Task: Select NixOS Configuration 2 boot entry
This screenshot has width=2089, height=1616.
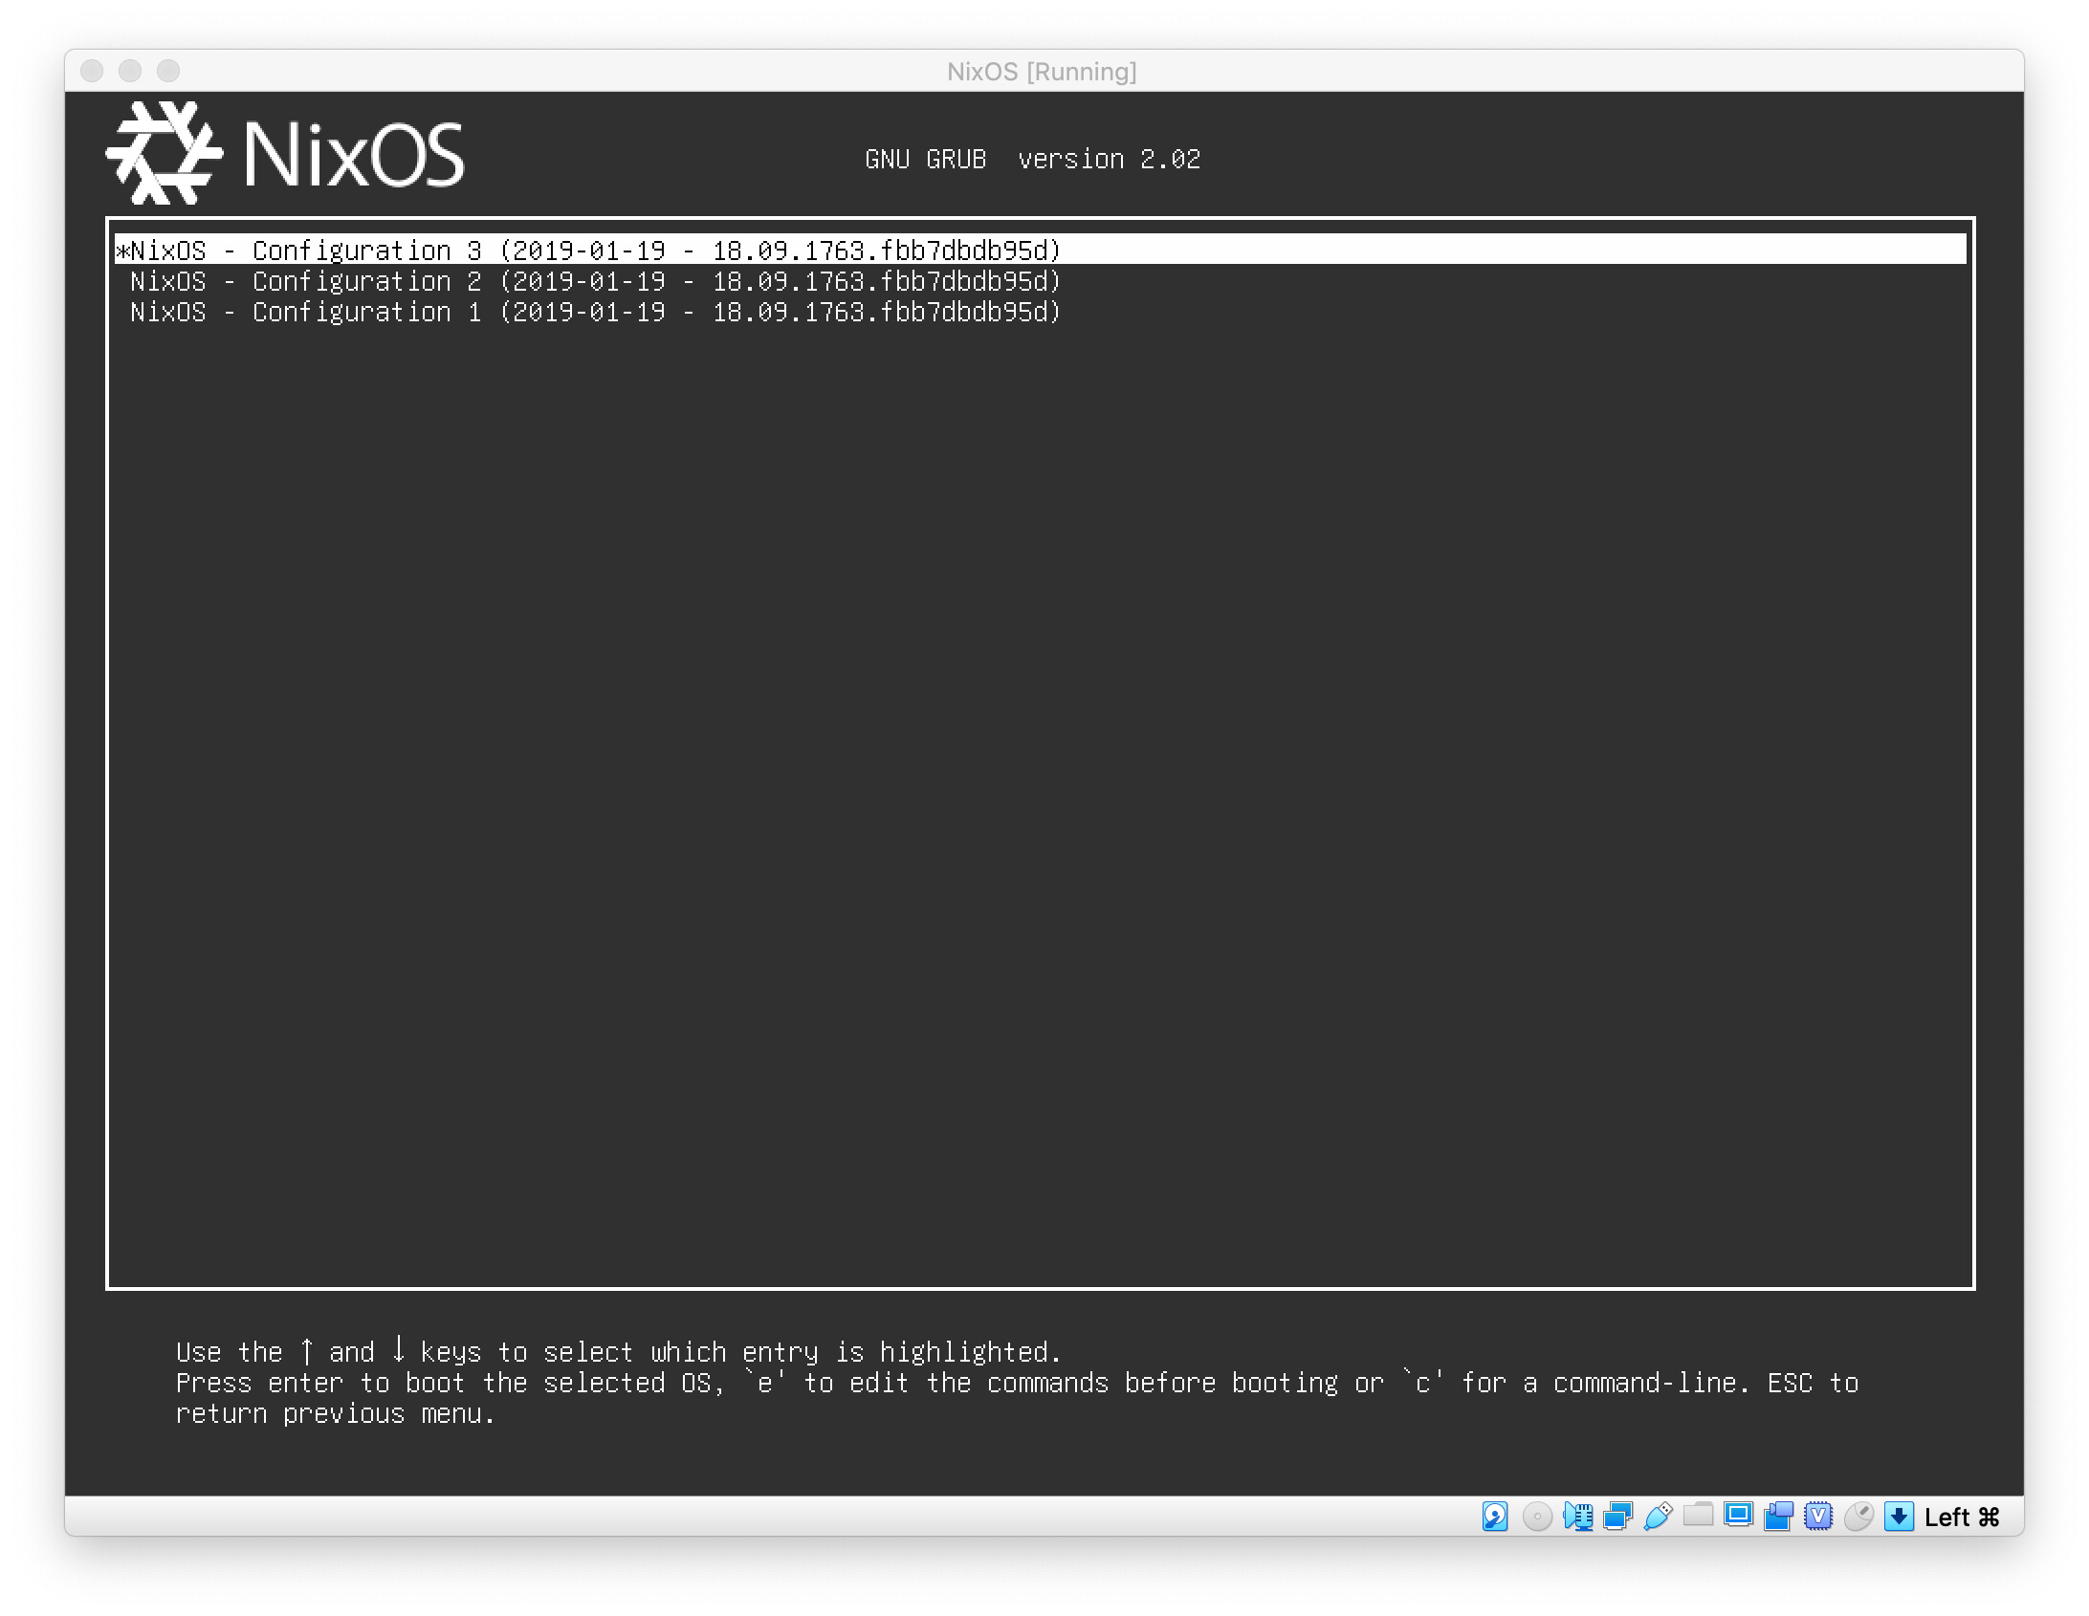Action: [595, 281]
